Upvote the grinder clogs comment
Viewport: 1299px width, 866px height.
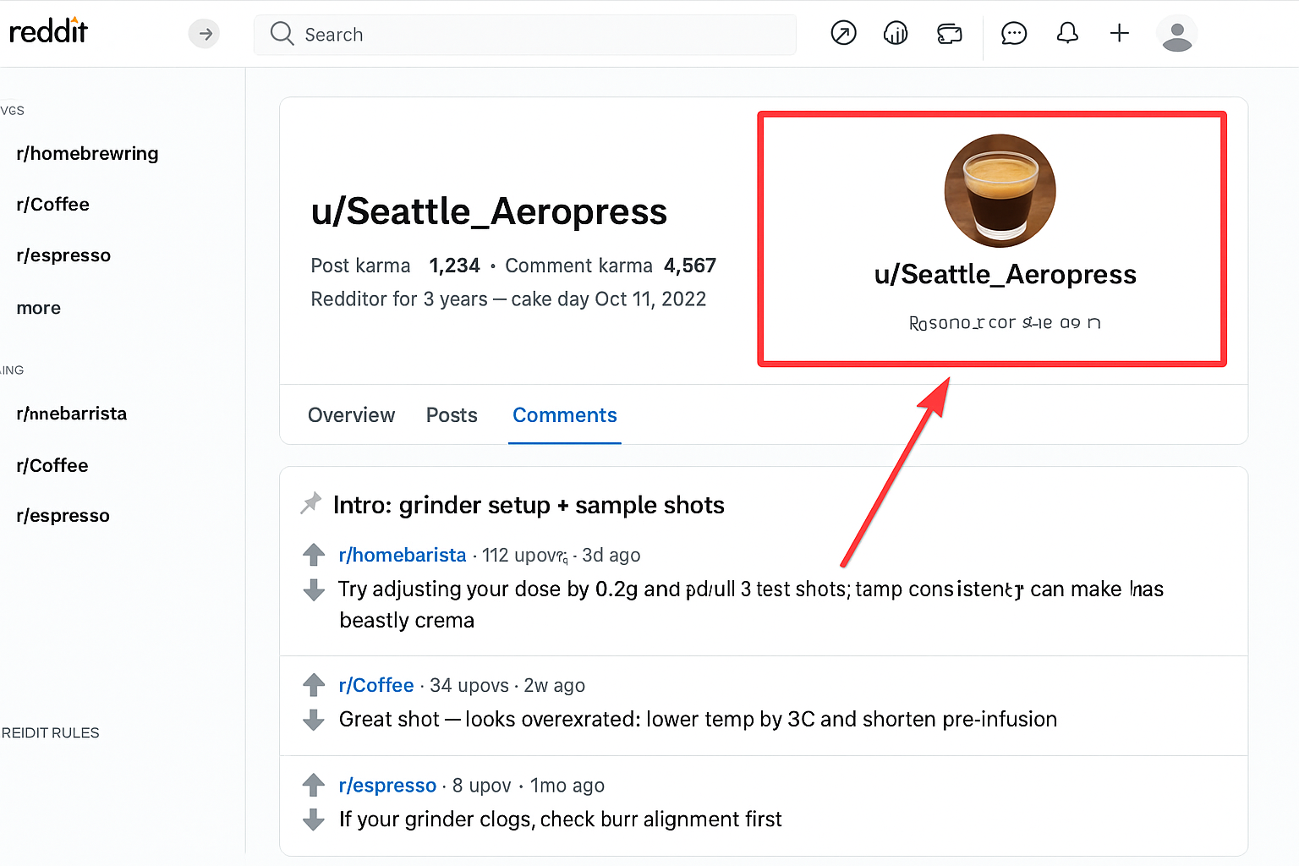(314, 785)
